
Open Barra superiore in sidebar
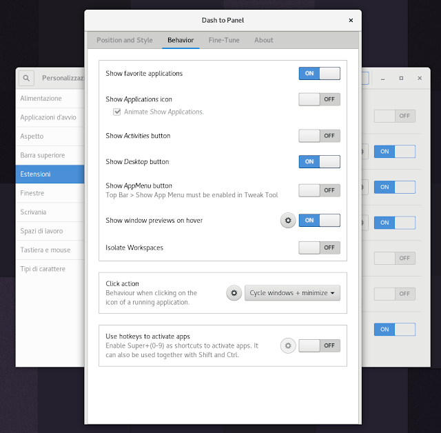pyautogui.click(x=50, y=155)
